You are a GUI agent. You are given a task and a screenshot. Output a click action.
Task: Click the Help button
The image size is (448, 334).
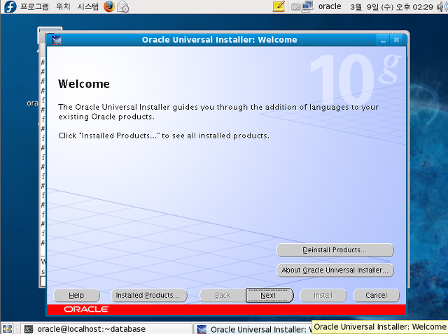pos(76,295)
